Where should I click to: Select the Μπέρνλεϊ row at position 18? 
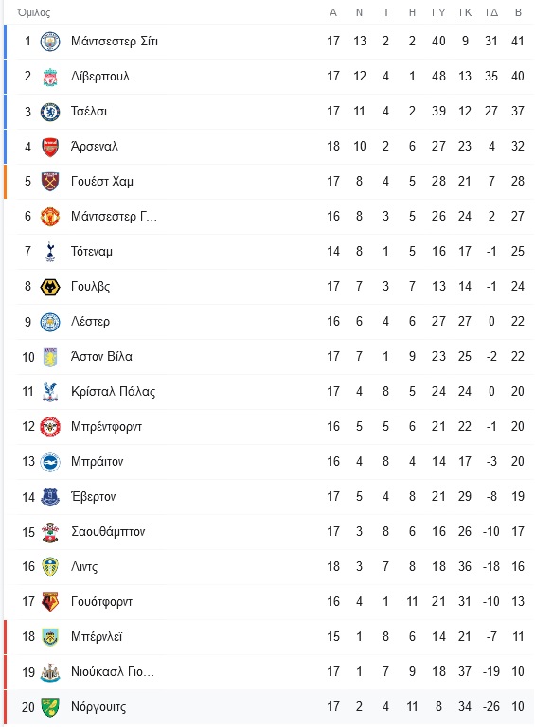(x=270, y=637)
